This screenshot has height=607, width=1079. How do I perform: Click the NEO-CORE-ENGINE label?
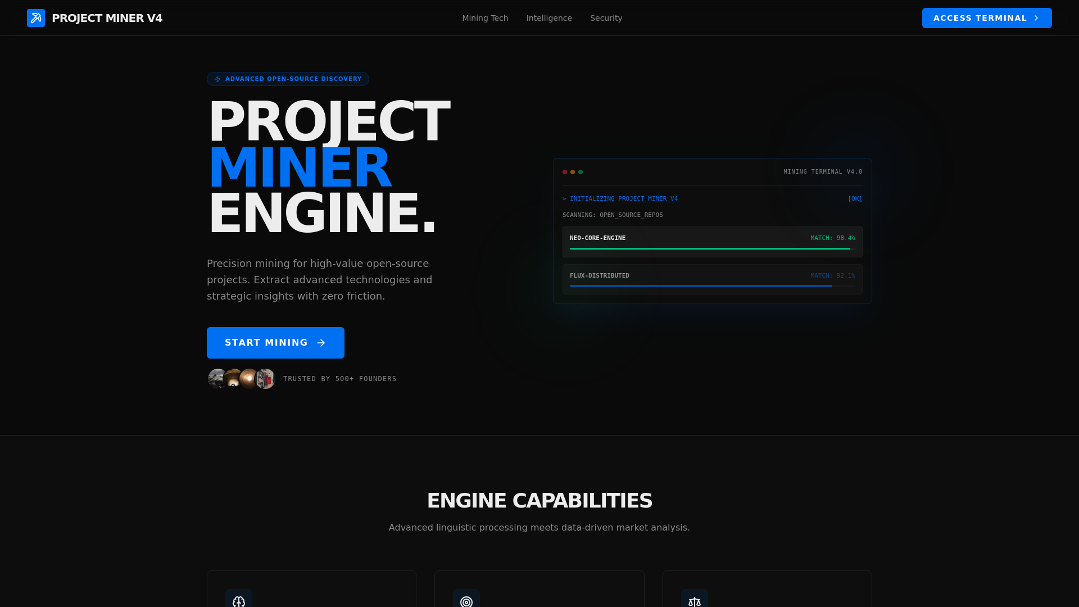pyautogui.click(x=597, y=238)
